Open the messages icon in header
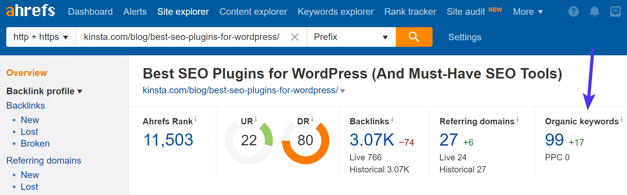 615,12
